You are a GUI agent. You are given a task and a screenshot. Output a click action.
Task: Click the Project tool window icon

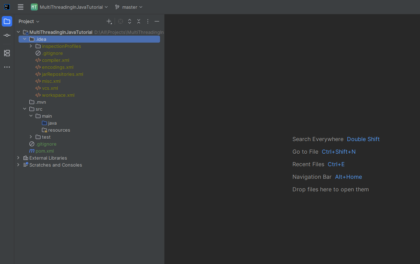coord(7,21)
